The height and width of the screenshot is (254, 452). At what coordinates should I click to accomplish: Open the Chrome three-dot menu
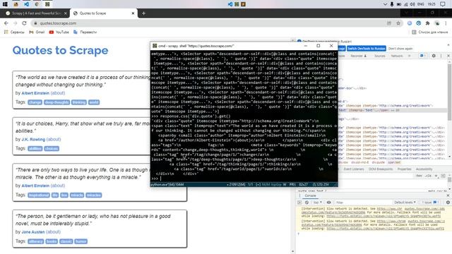[446, 23]
